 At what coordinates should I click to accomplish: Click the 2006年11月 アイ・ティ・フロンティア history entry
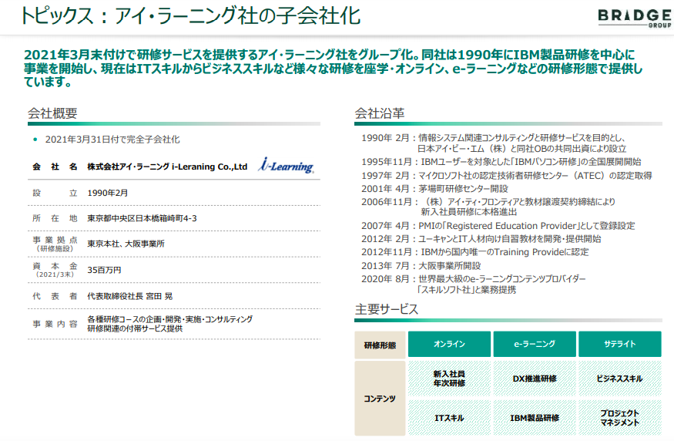tap(488, 207)
